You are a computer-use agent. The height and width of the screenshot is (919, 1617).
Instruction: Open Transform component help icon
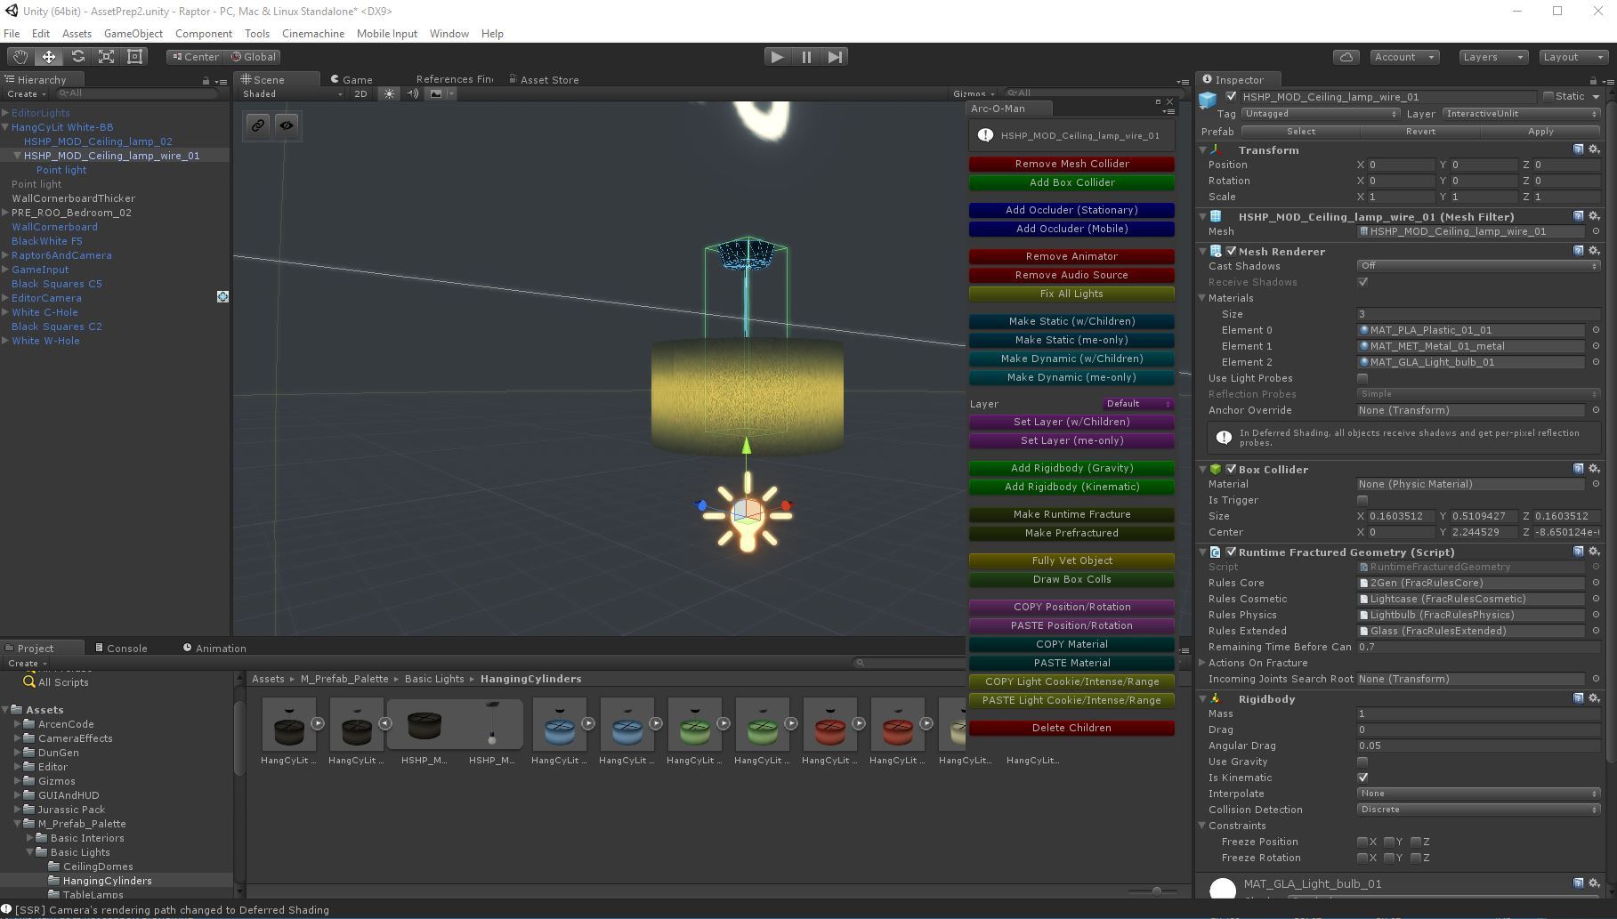(1579, 149)
